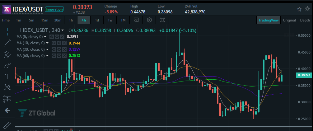Click MA 10 value 0.3944
The height and width of the screenshot is (131, 313).
tap(74, 43)
